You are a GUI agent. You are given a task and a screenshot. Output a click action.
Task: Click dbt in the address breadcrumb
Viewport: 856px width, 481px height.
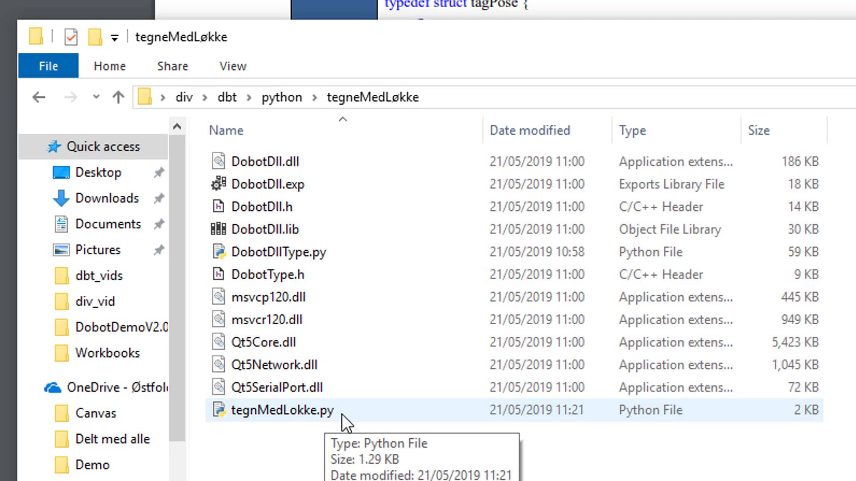click(227, 97)
